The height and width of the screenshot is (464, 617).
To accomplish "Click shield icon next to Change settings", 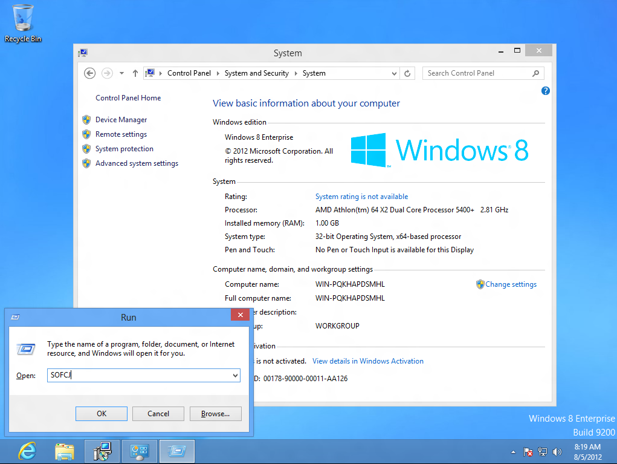I will point(480,284).
